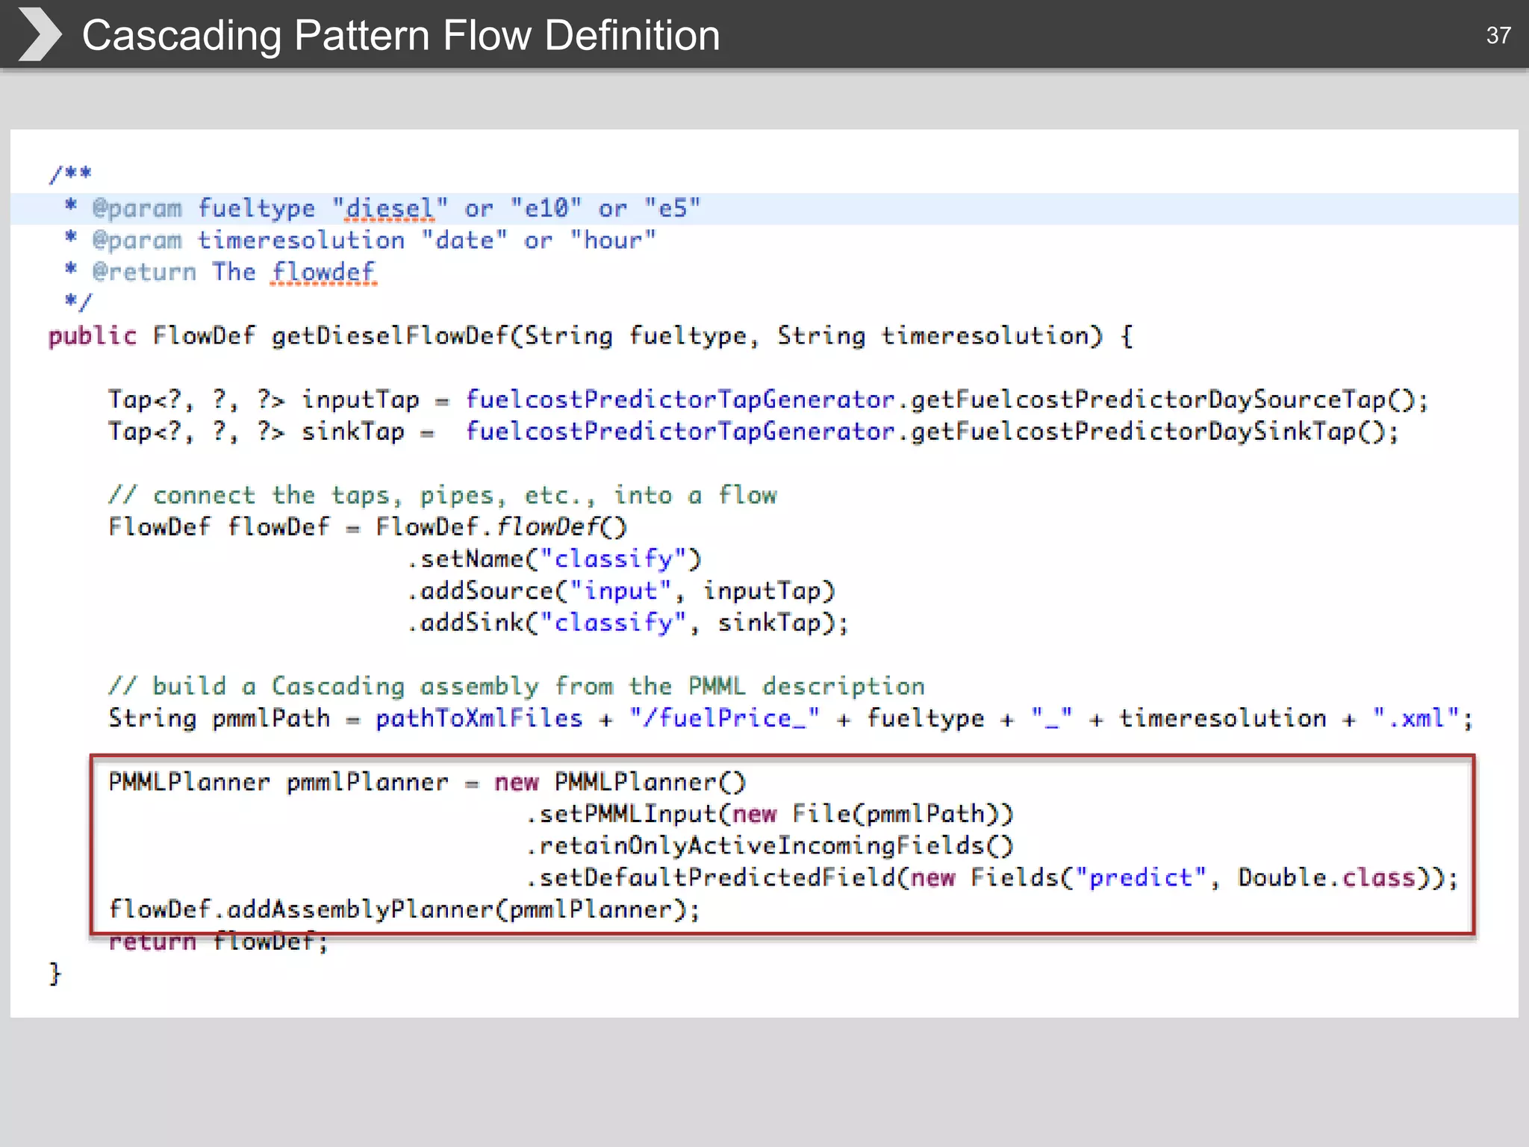
Task: Click the 'return flowDef;' statement
Action: [x=218, y=942]
